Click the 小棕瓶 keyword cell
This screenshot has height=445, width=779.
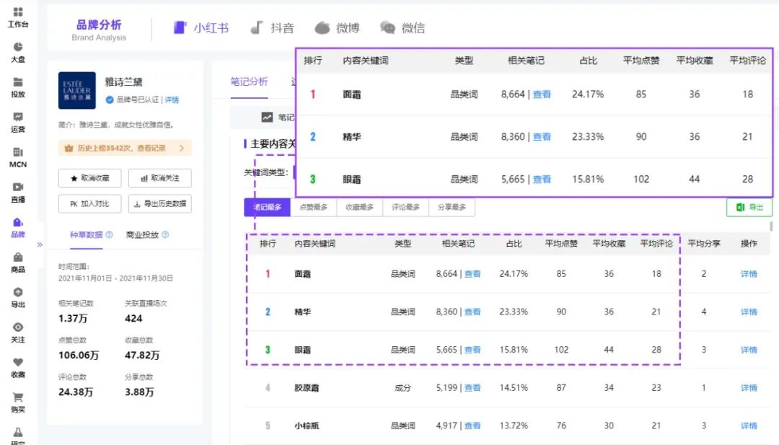[307, 426]
